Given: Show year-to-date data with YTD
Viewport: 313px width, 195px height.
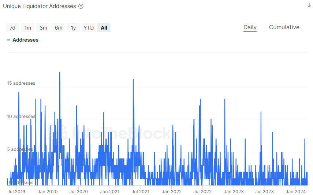Looking at the screenshot, I should click(89, 28).
